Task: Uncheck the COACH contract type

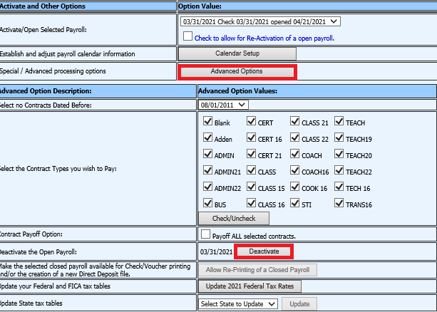Action: click(x=295, y=155)
